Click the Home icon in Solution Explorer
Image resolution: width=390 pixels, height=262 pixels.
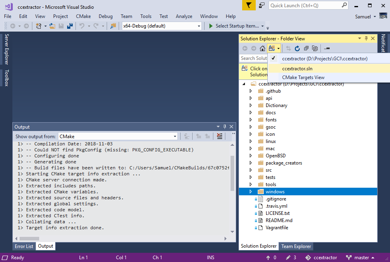pyautogui.click(x=262, y=48)
